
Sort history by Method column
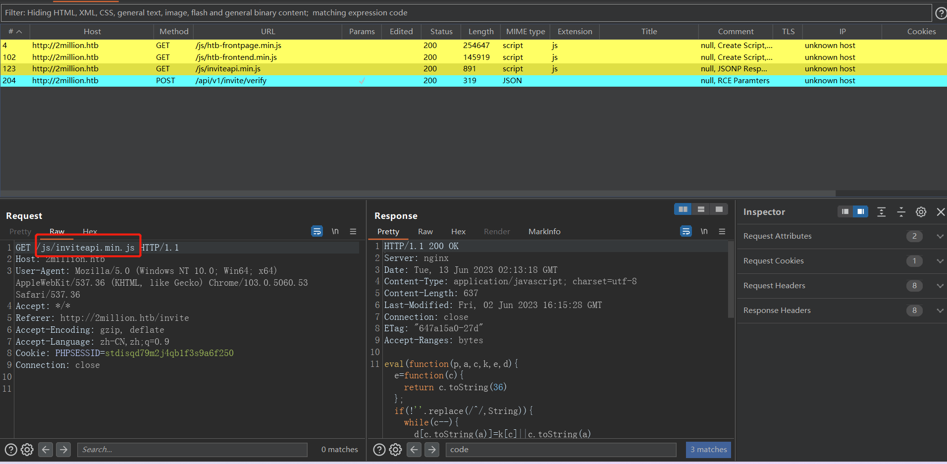coord(174,31)
